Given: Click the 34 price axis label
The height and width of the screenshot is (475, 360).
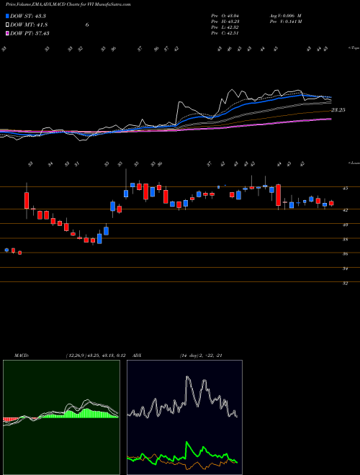Looking at the screenshot, I should 345,268.
